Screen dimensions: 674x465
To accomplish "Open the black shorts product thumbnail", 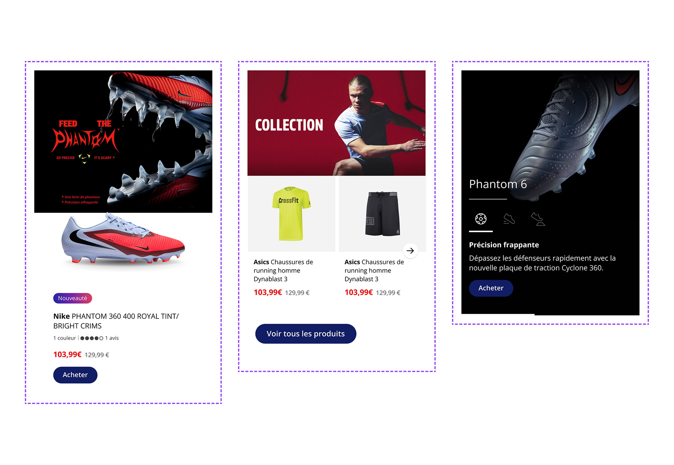I will pyautogui.click(x=382, y=214).
